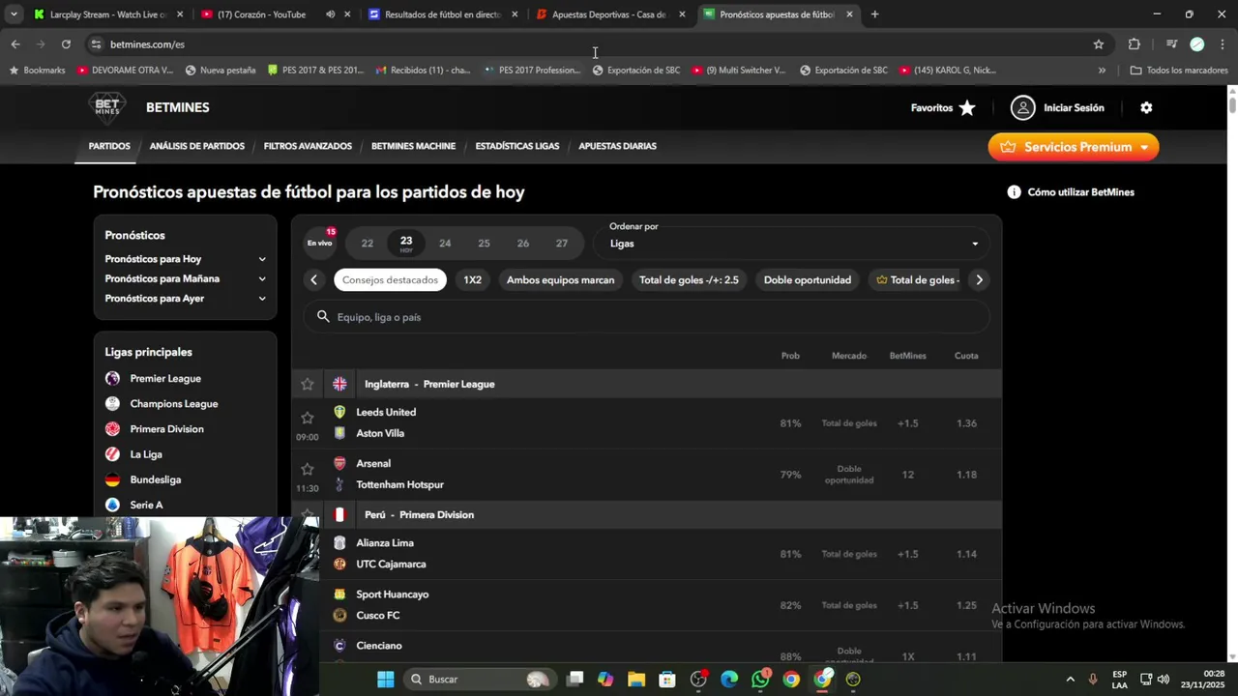Click the 1.36 cuota for Leeds United

966,423
